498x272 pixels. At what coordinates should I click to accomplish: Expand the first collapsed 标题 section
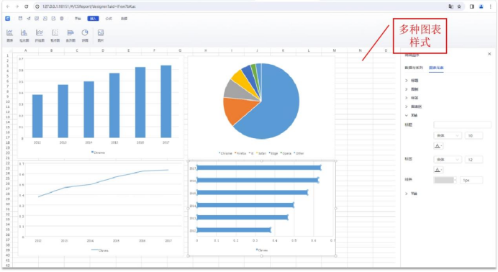click(412, 81)
